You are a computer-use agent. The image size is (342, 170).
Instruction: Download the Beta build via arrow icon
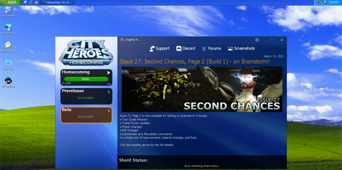click(109, 110)
